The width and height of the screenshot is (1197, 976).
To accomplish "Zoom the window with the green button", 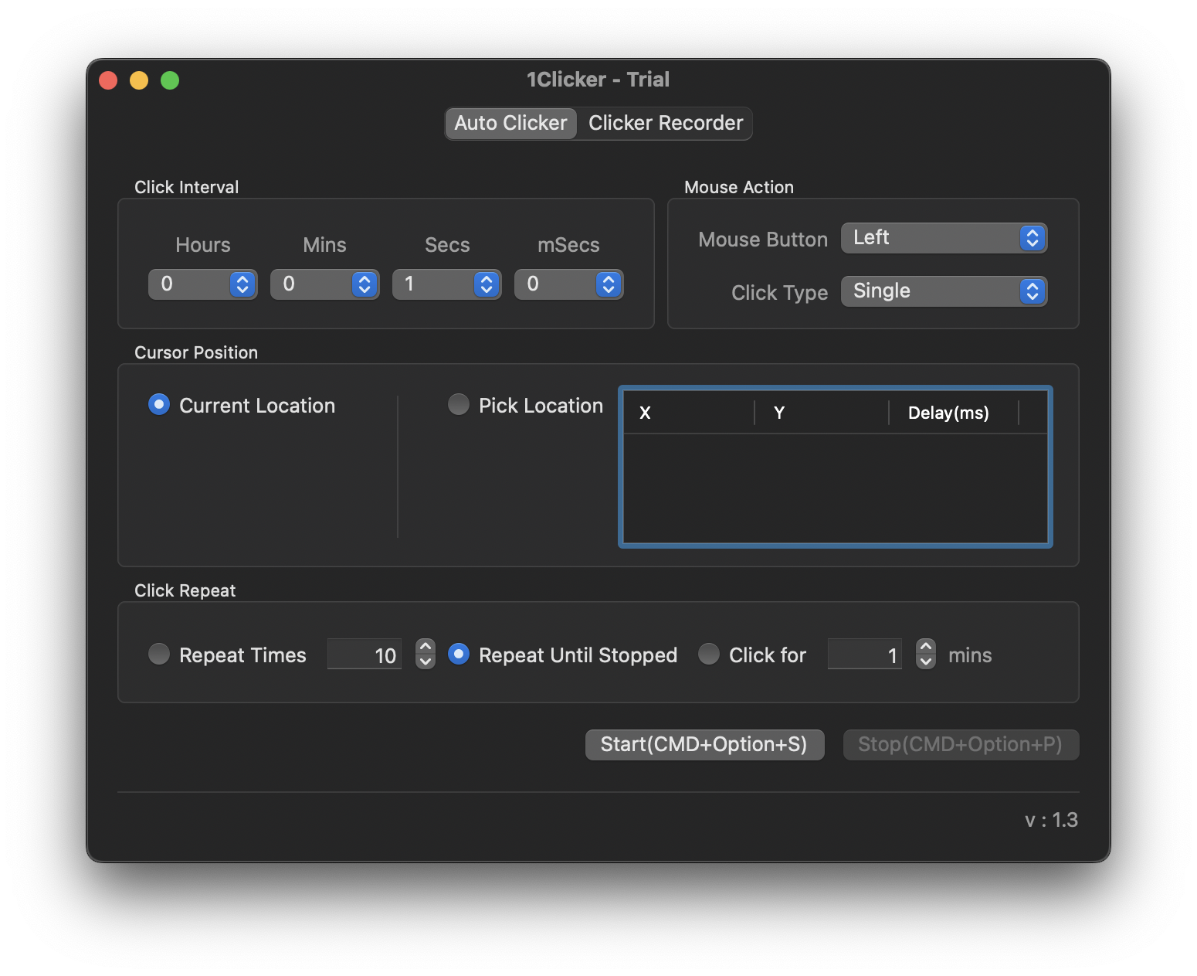I will (170, 80).
